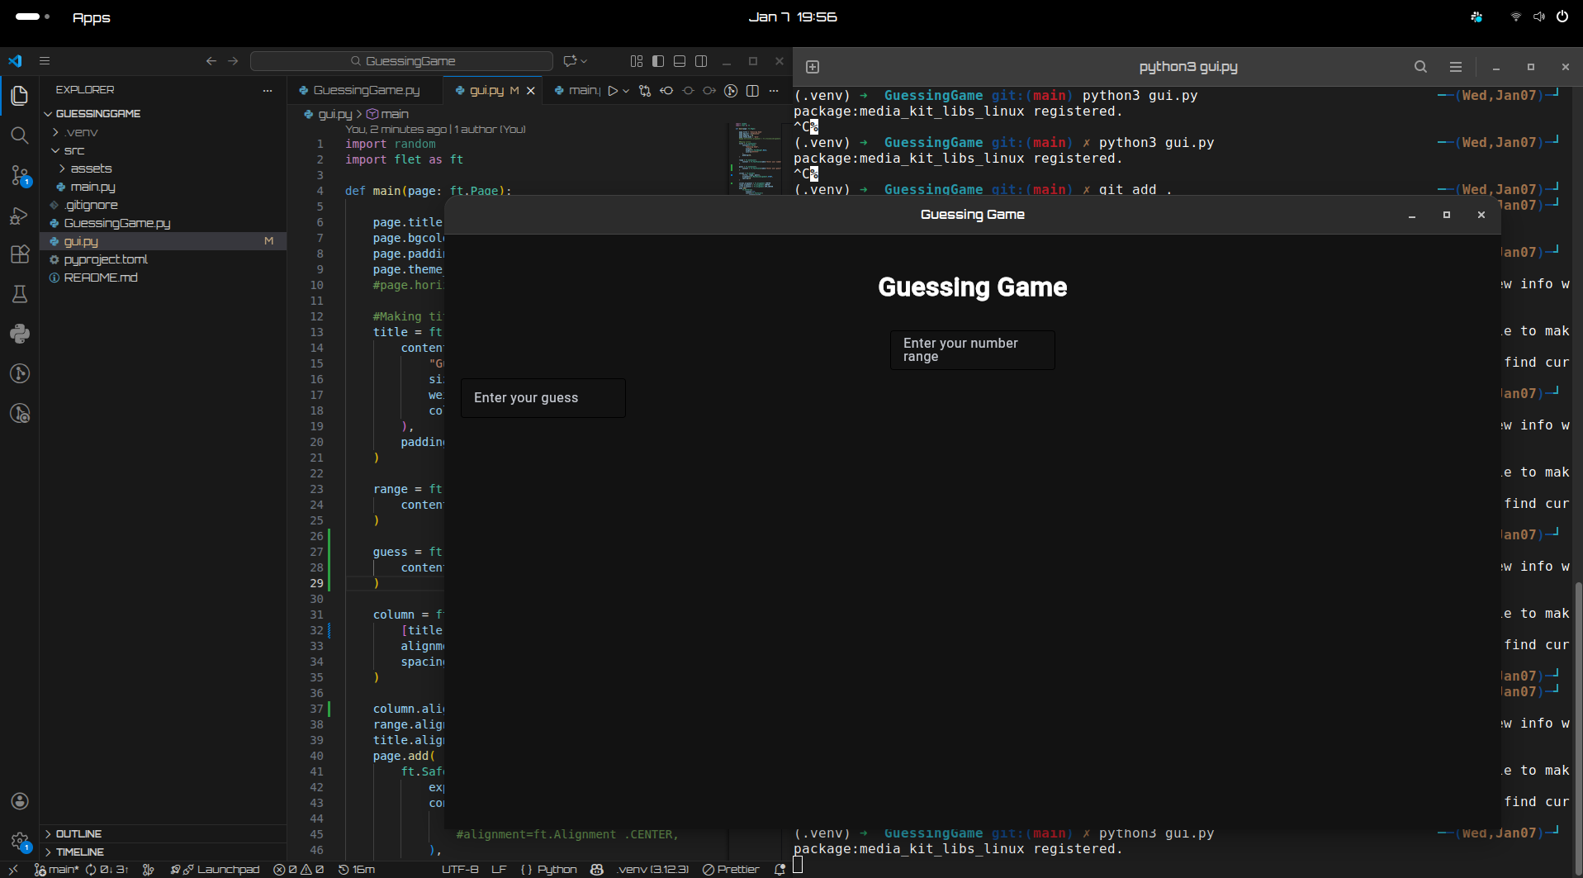
Task: Expand the OUTLINE section
Action: point(78,833)
